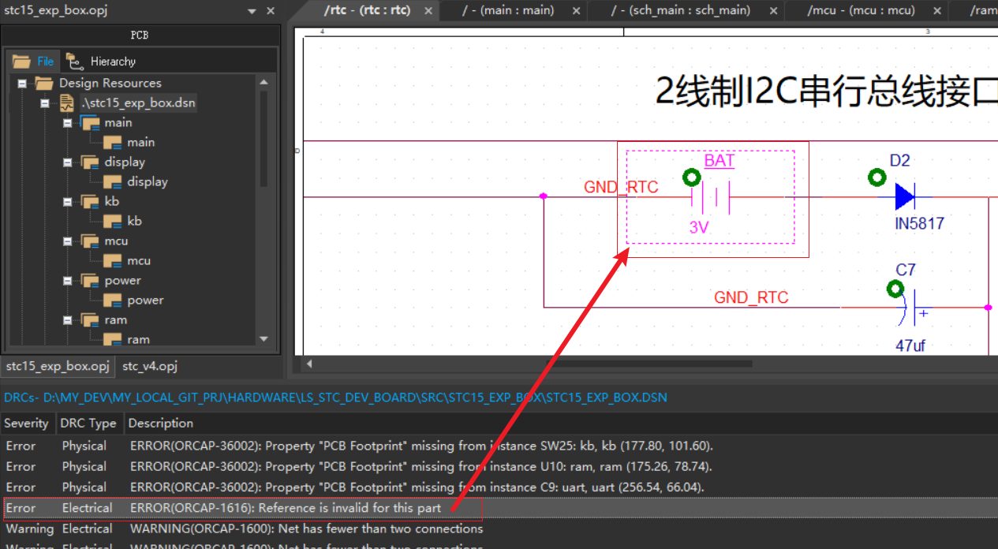
Task: Collapse the display schematic folder node
Action: 68,162
